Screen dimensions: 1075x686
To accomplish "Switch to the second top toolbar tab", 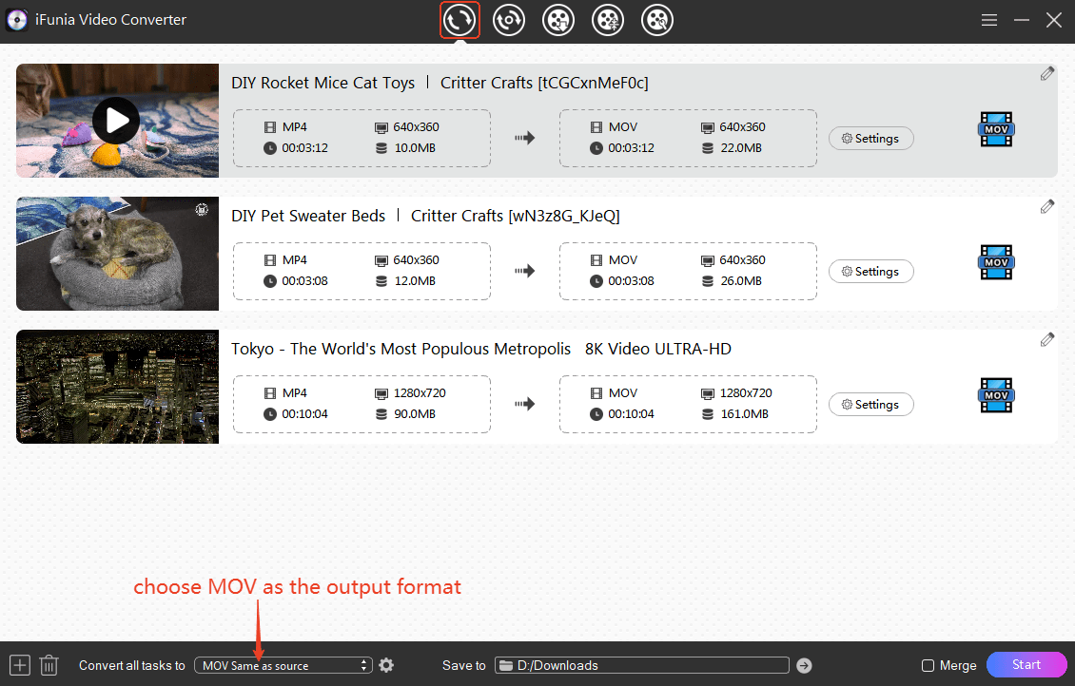I will tap(509, 20).
